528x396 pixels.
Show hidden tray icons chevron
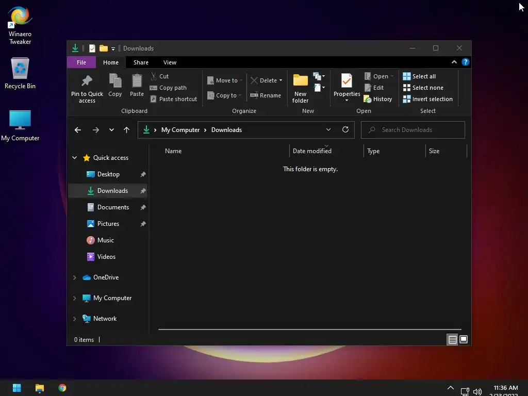point(450,388)
